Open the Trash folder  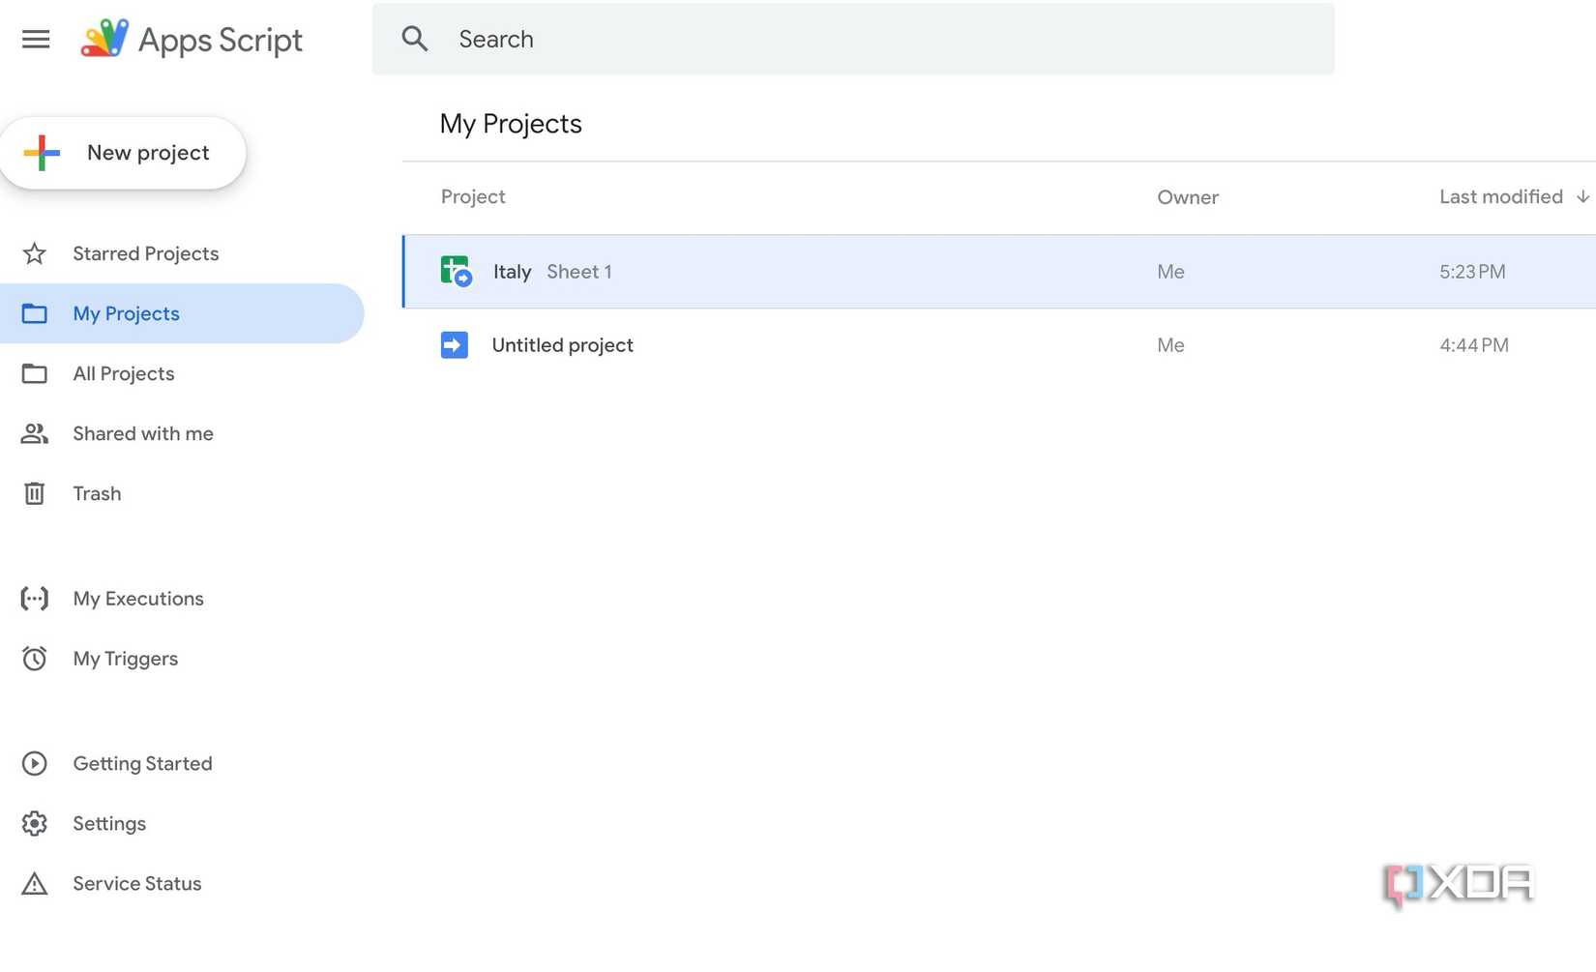click(97, 493)
